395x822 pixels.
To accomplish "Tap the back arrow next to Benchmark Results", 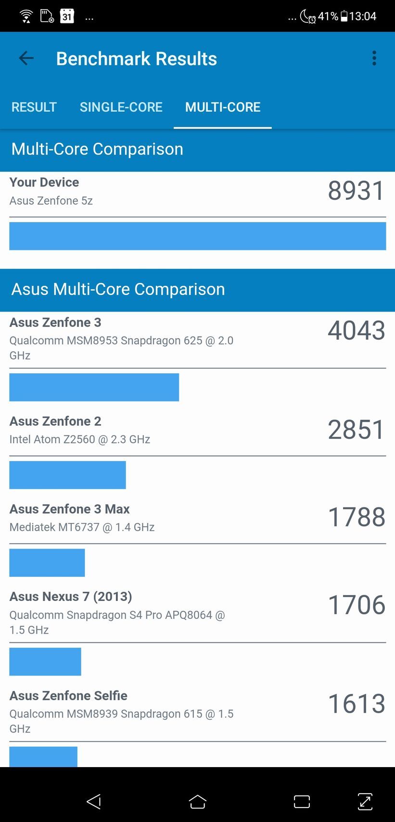I will point(26,58).
